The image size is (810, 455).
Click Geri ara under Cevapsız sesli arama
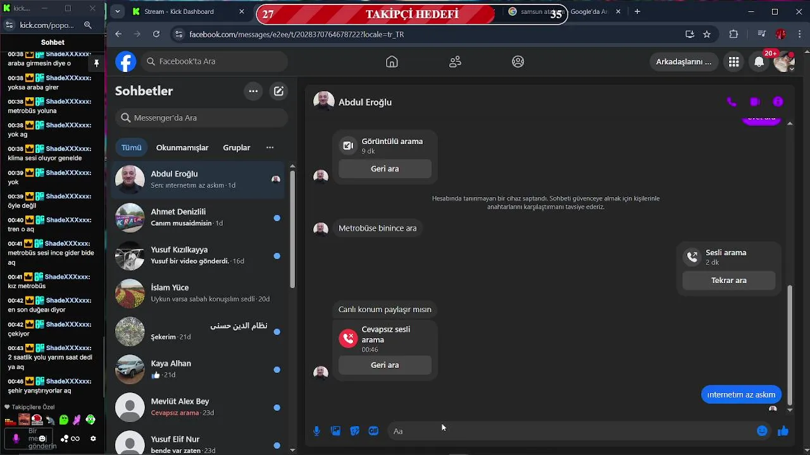tap(385, 365)
